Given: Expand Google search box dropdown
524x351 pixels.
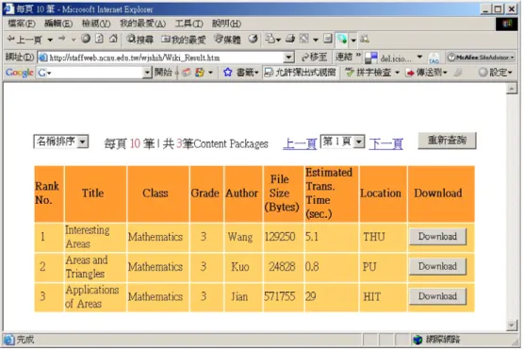Looking at the screenshot, I should 147,73.
